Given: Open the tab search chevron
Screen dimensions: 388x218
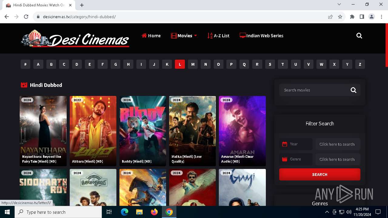Looking at the screenshot, I should pyautogui.click(x=339, y=4).
